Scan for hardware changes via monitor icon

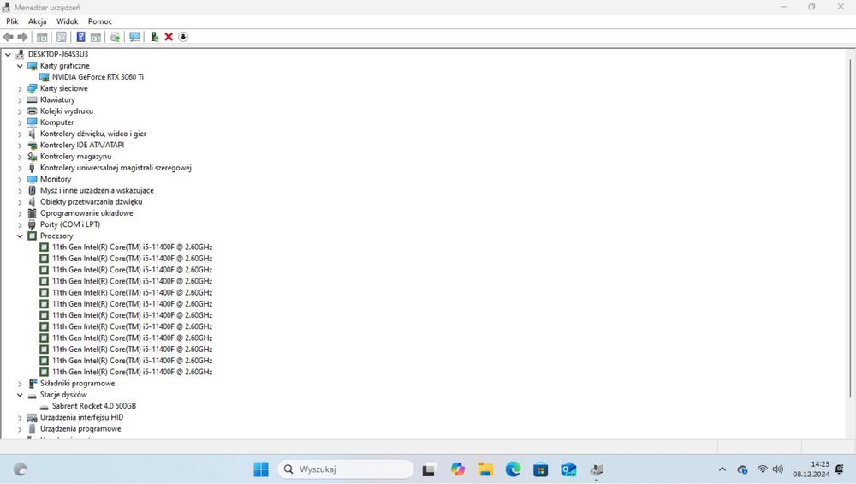click(x=134, y=37)
